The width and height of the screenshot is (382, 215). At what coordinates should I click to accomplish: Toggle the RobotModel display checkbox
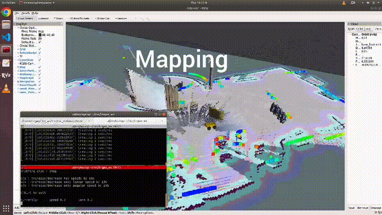[40, 53]
